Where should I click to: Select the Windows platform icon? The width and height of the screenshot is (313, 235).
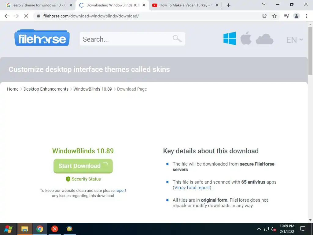click(x=230, y=38)
